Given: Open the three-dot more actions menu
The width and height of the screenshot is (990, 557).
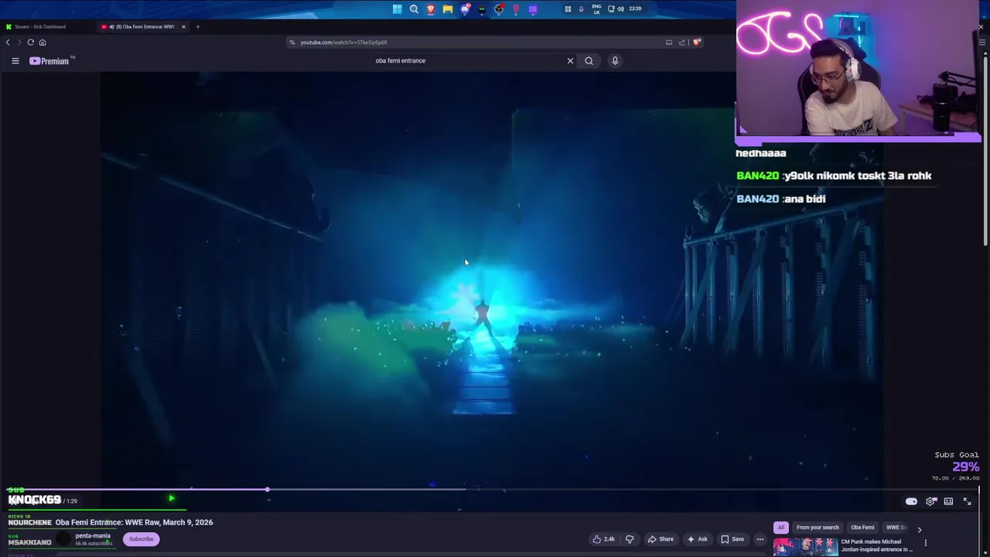Looking at the screenshot, I should 760,539.
